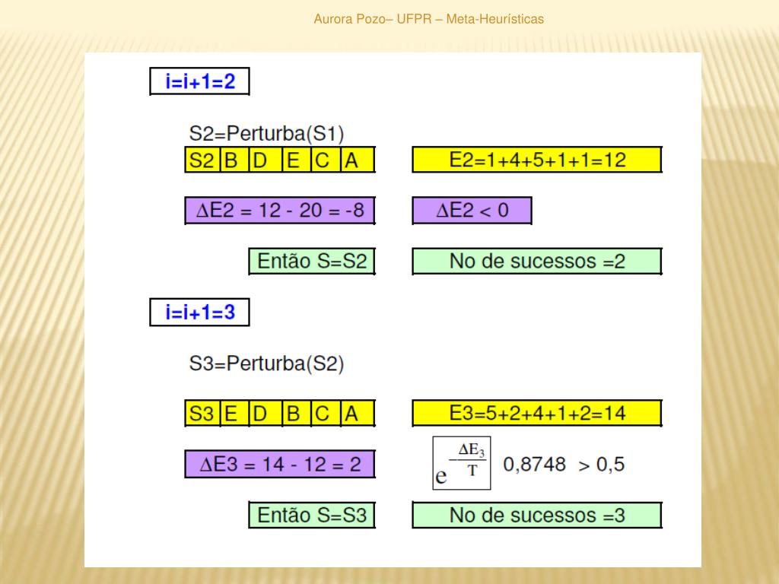This screenshot has height=584, width=779.
Task: Click the 'ΔE3 = 14 - 12 = 2' box
Action: click(280, 465)
